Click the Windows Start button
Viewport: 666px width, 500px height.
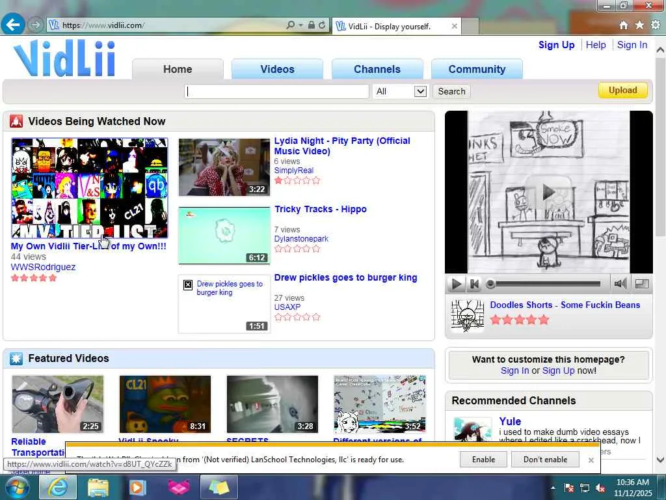point(17,488)
